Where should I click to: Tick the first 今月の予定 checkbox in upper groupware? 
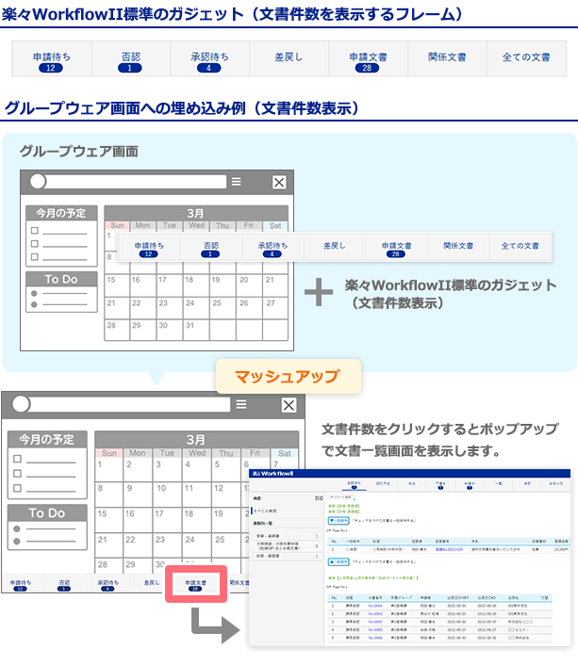coord(35,230)
